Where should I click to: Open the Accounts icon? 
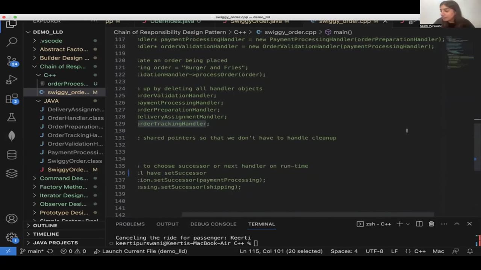click(x=12, y=219)
